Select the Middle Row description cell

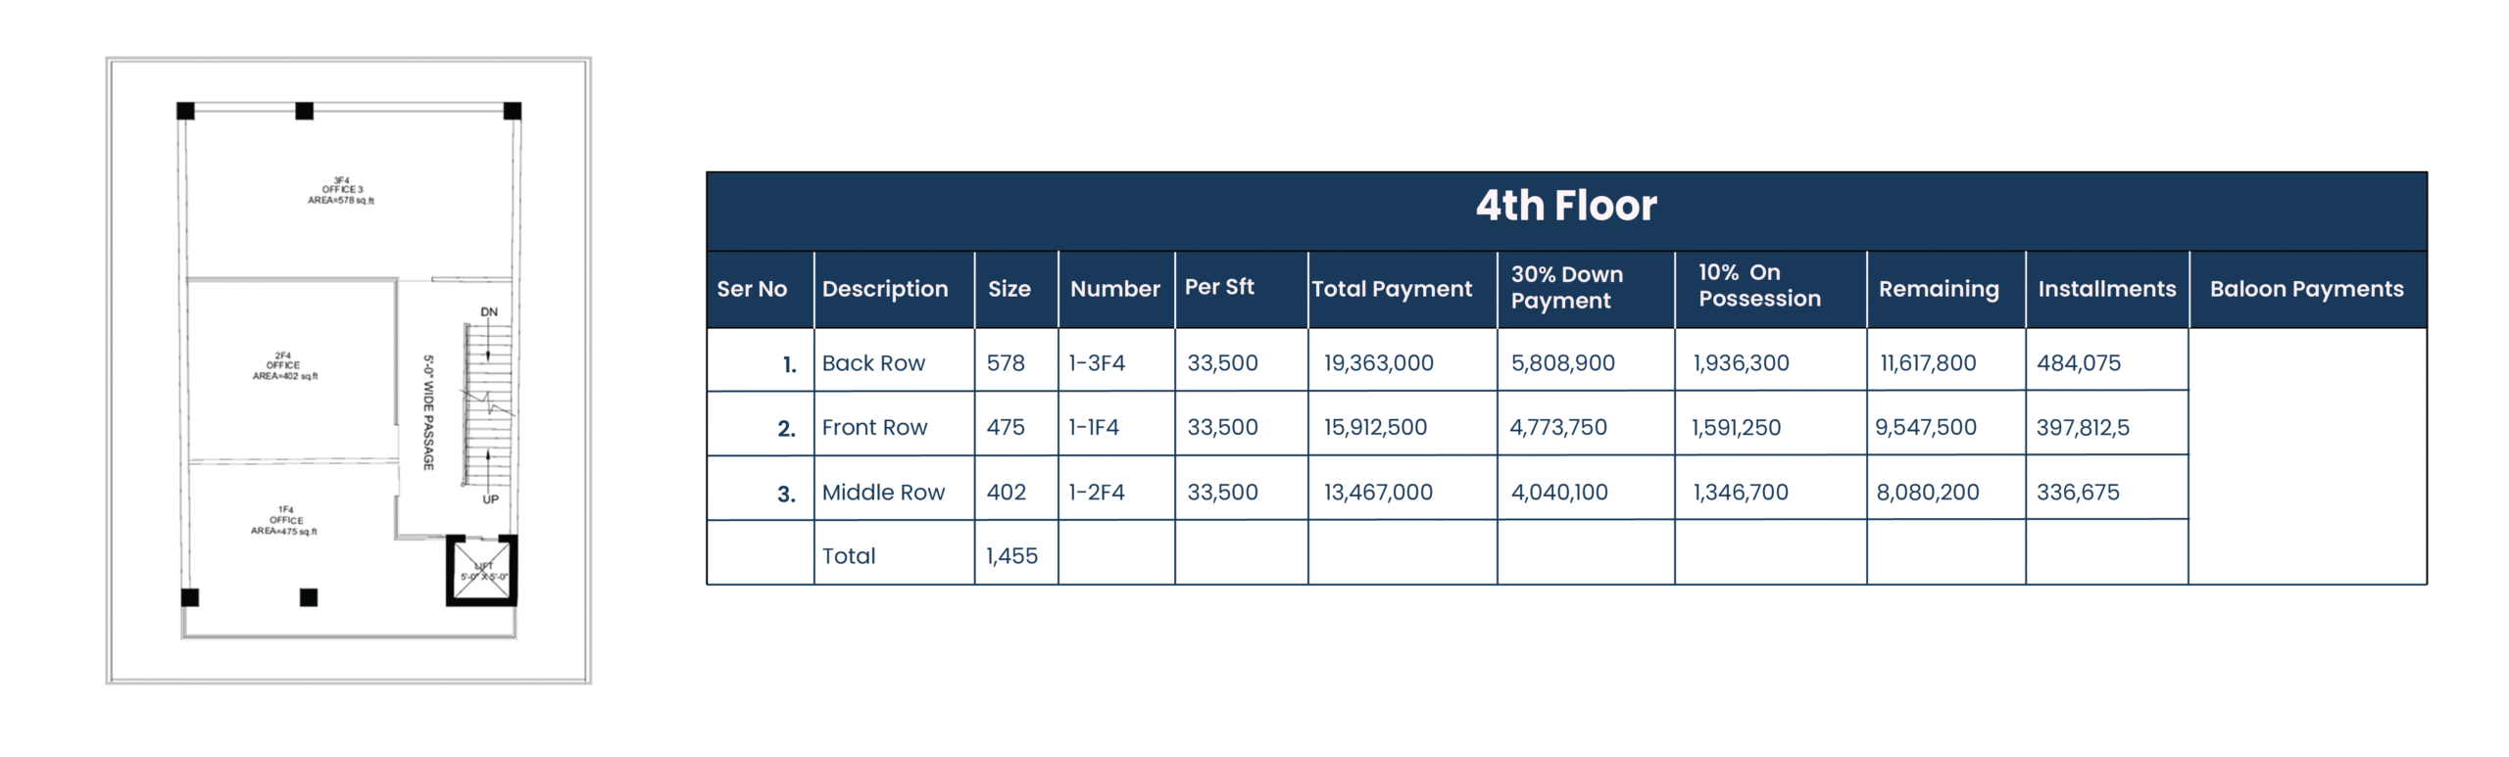pos(883,493)
